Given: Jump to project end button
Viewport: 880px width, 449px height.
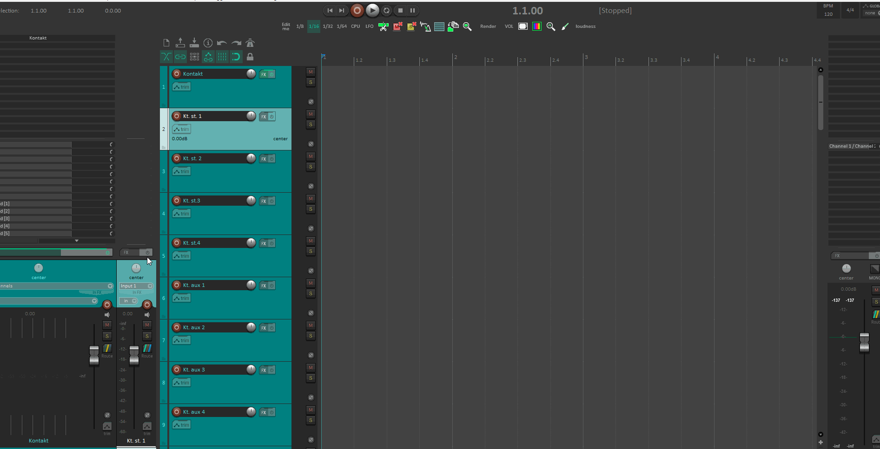Looking at the screenshot, I should tap(342, 10).
